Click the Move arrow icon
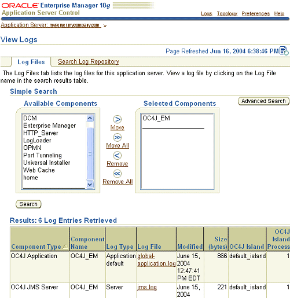Screen dimensions: 290x298 [118, 119]
